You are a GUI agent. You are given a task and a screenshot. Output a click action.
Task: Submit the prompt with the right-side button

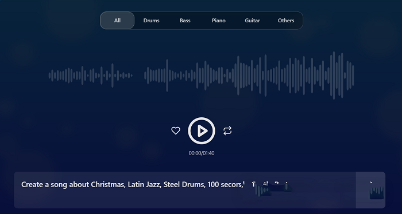tap(371, 190)
